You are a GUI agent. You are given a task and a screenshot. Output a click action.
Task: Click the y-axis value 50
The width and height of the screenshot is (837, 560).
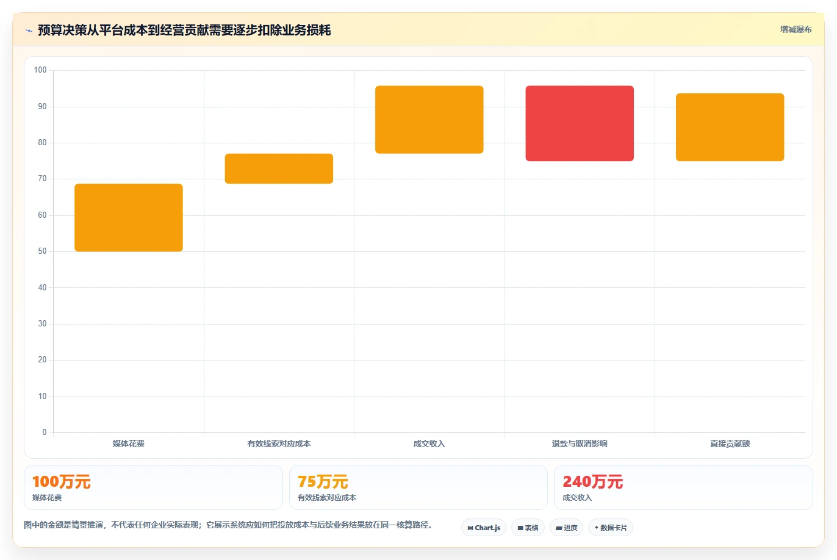coord(42,251)
